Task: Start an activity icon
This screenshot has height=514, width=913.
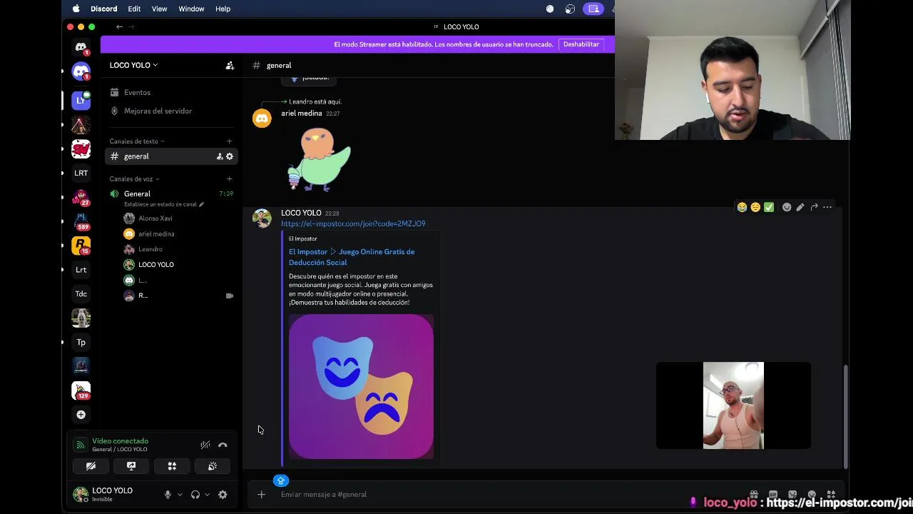Action: tap(172, 466)
